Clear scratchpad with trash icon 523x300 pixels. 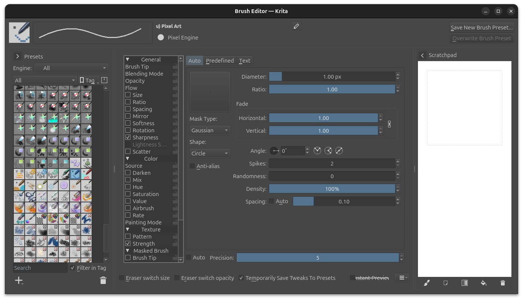(503, 283)
